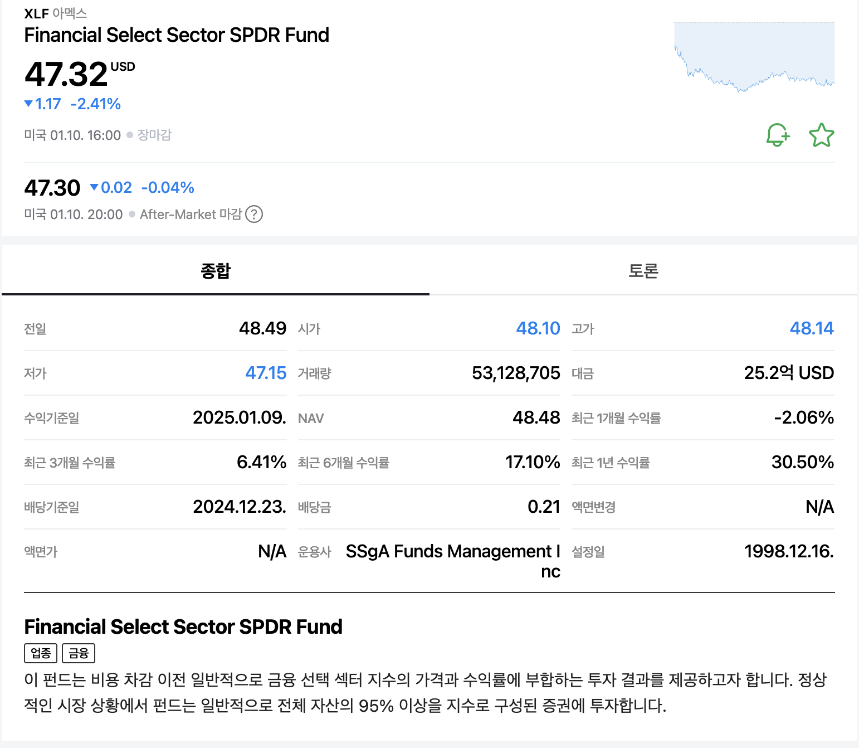
Task: Click the 배당기준일 label
Action: pyautogui.click(x=52, y=507)
